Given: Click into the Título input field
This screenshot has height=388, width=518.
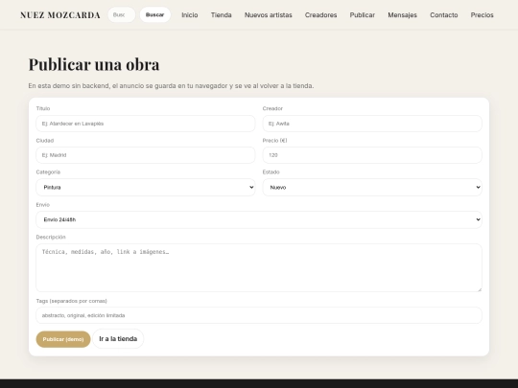Looking at the screenshot, I should [x=146, y=124].
